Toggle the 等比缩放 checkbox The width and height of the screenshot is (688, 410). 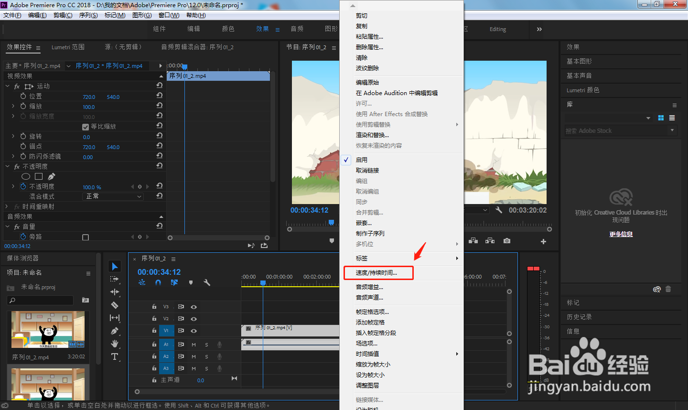tap(86, 127)
